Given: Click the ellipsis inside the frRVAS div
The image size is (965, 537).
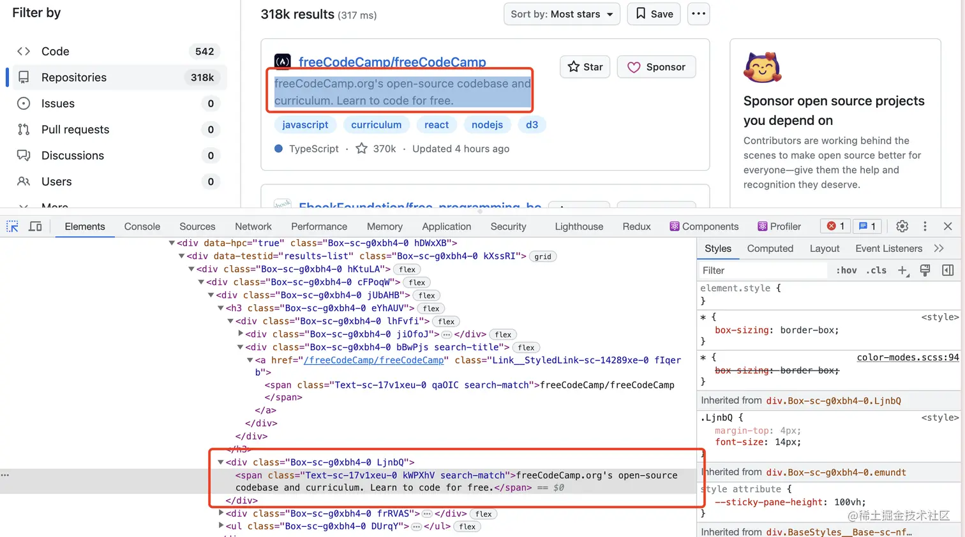Looking at the screenshot, I should [x=428, y=514].
